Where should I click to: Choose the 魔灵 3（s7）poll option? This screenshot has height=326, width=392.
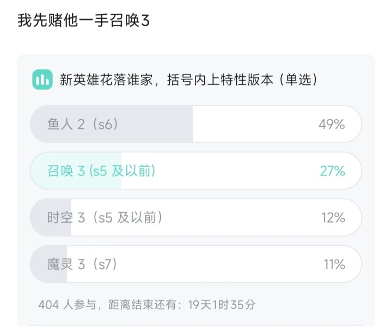pyautogui.click(x=82, y=265)
